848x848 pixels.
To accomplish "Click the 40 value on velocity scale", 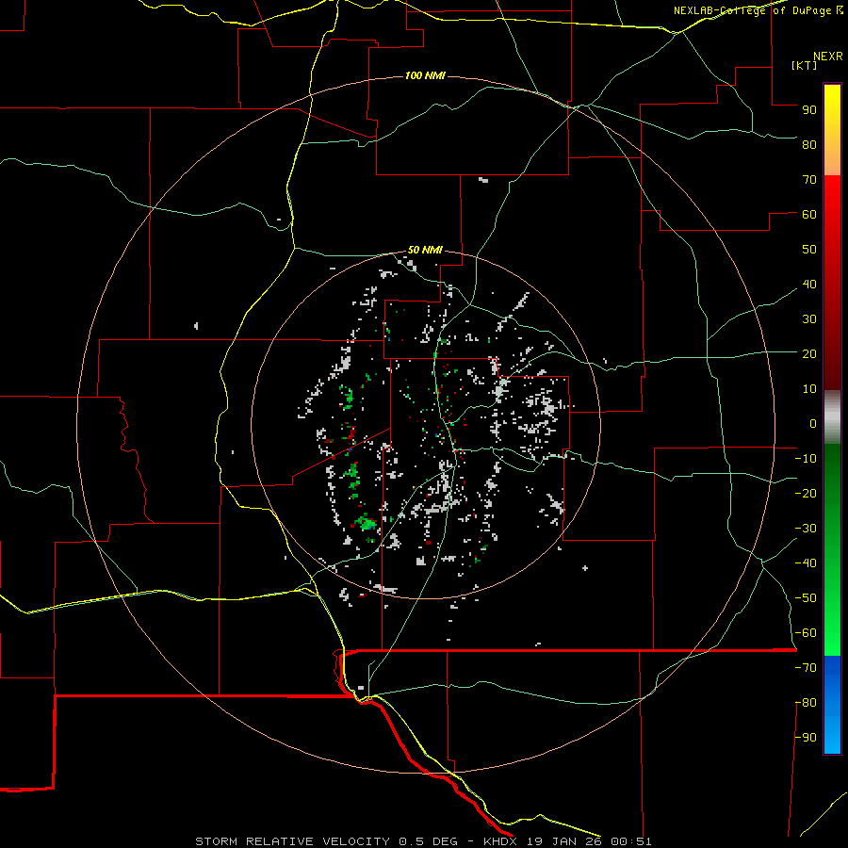I will pos(809,285).
